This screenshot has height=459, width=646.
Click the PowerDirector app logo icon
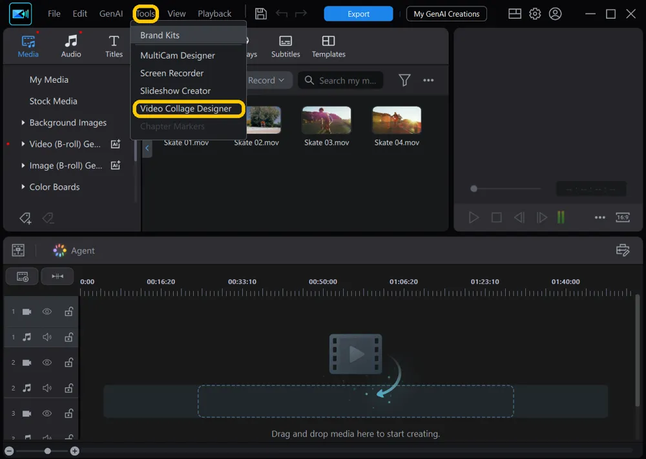tap(20, 14)
